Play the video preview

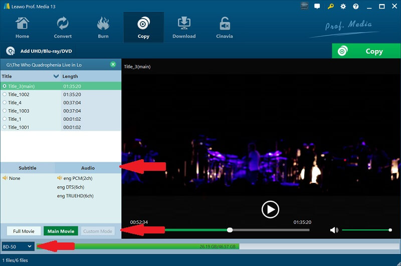[x=270, y=209]
